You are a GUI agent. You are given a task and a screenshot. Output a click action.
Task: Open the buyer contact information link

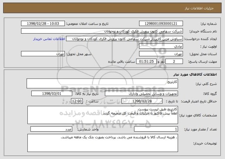[x=49, y=39]
